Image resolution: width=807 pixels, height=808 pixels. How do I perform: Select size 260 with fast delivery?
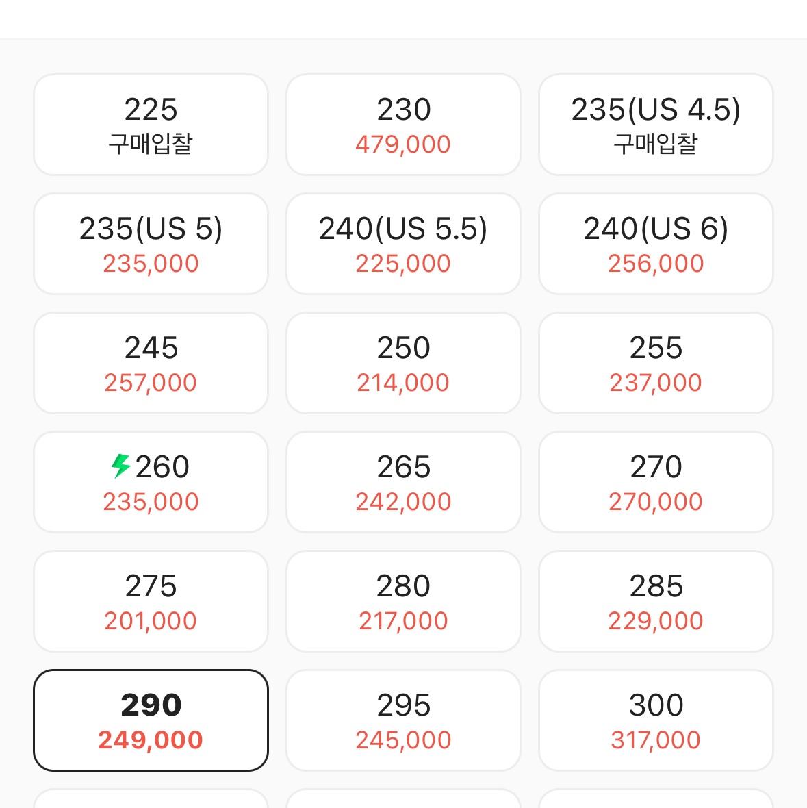coord(151,482)
